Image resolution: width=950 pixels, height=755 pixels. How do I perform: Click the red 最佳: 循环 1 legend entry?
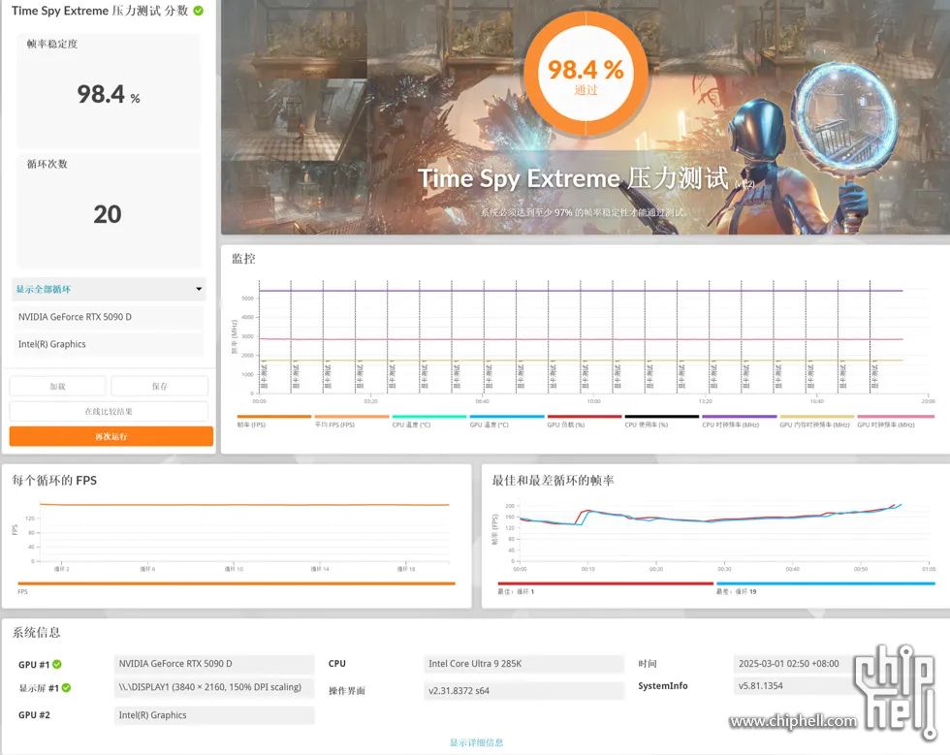[x=605, y=587]
